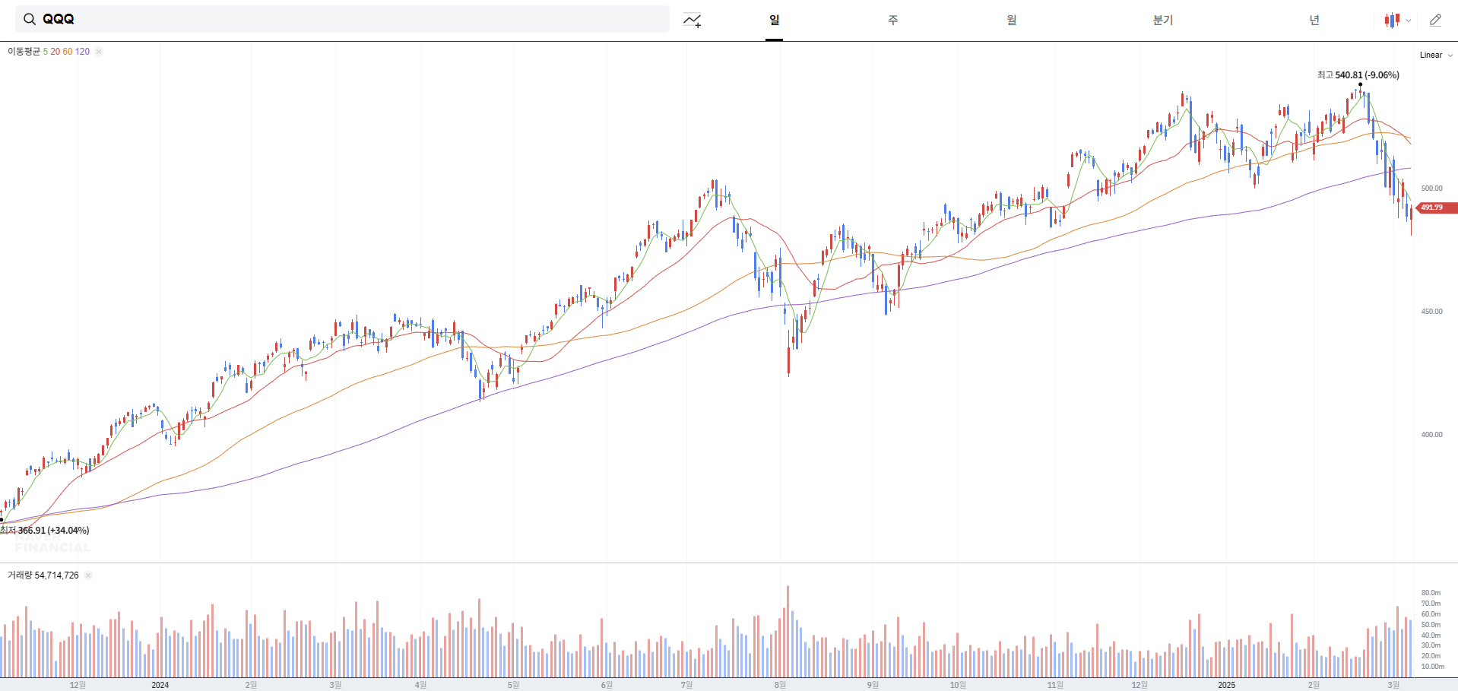Select the candlestick chart type icon
Image resolution: width=1458 pixels, height=691 pixels.
click(1392, 21)
